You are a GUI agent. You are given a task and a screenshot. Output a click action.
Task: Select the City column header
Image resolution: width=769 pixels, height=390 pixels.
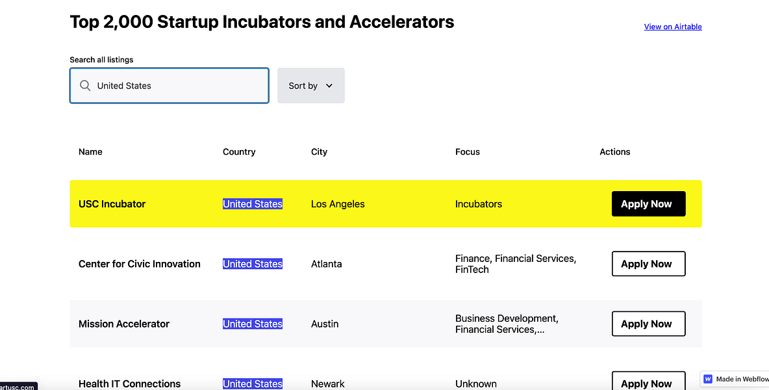pos(319,151)
